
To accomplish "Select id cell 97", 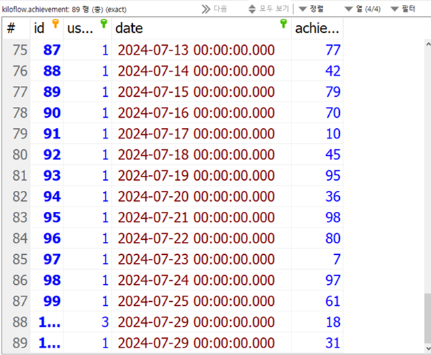I will [x=47, y=259].
